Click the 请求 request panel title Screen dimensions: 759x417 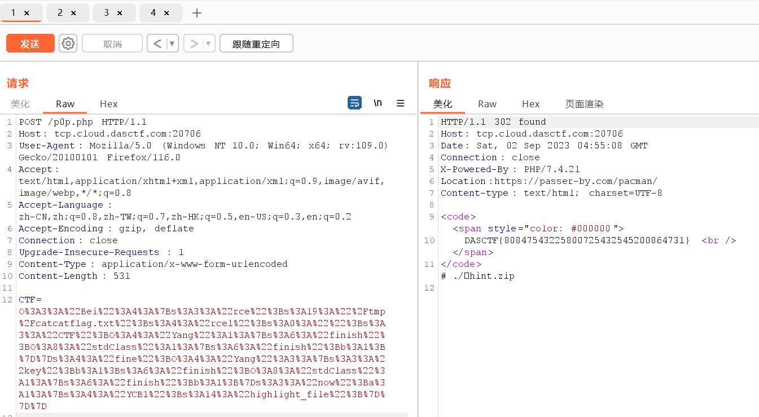[17, 84]
